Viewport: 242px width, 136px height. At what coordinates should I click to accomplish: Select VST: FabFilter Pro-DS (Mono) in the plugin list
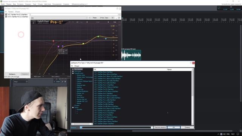[x=106, y=91]
